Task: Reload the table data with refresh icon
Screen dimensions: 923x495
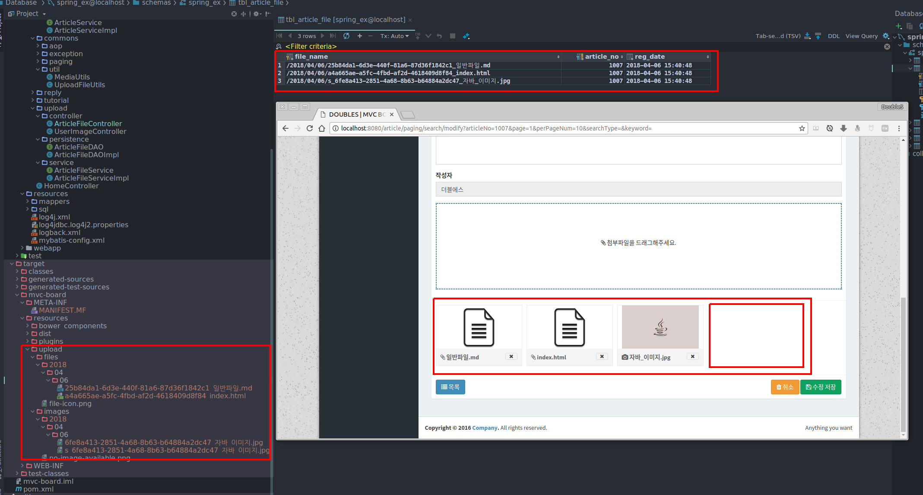Action: tap(346, 36)
